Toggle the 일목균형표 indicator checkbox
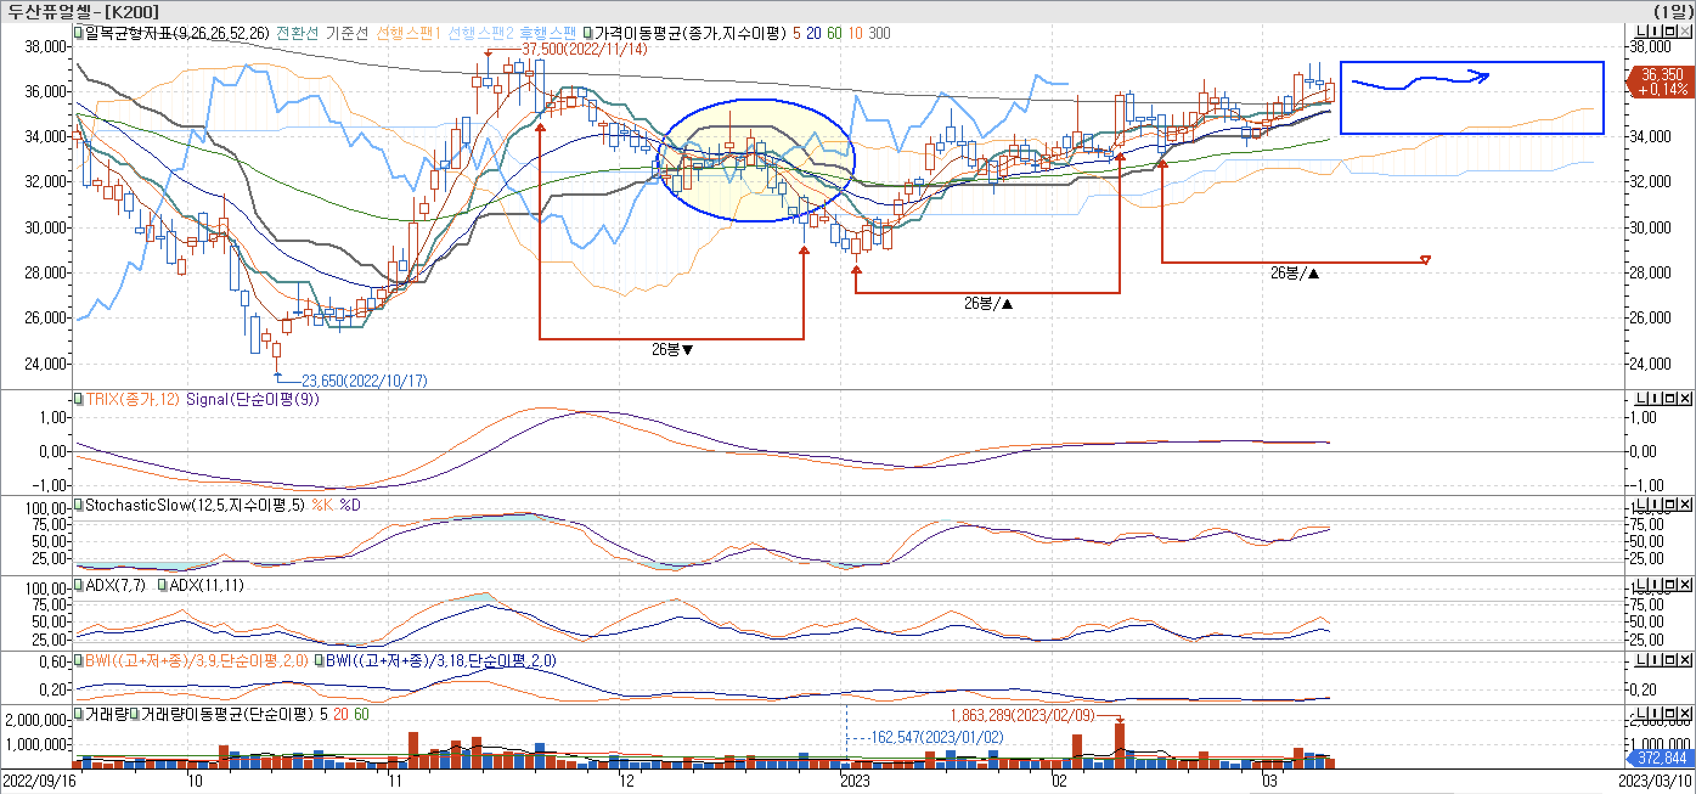 78,32
